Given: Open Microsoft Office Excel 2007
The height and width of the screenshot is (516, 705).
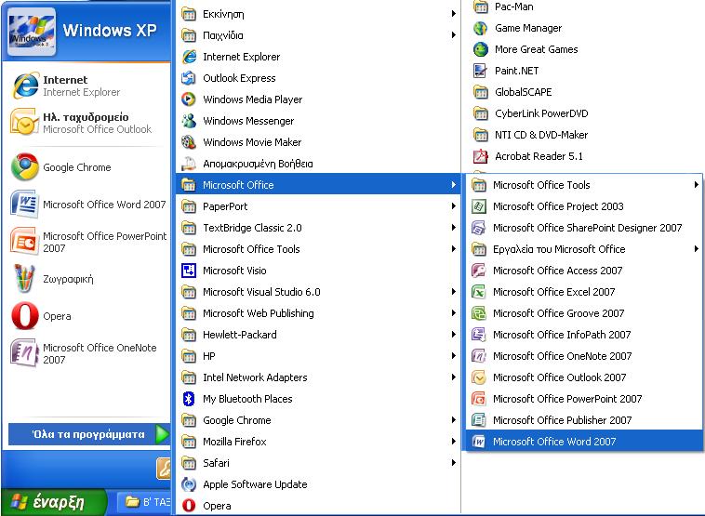Looking at the screenshot, I should click(x=584, y=292).
